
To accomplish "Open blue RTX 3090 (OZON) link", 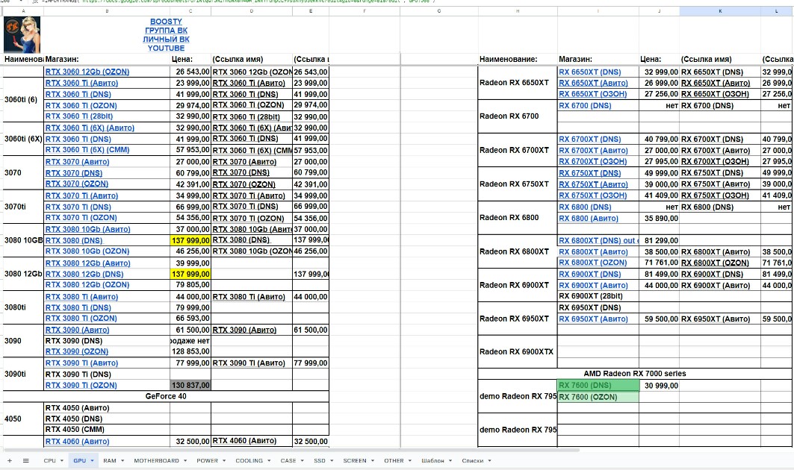I will (x=77, y=351).
